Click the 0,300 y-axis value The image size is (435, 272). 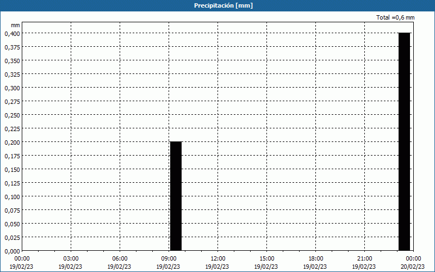click(12, 88)
